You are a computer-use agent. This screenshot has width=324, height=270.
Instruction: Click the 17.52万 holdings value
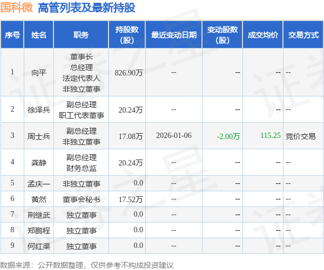coord(131,199)
